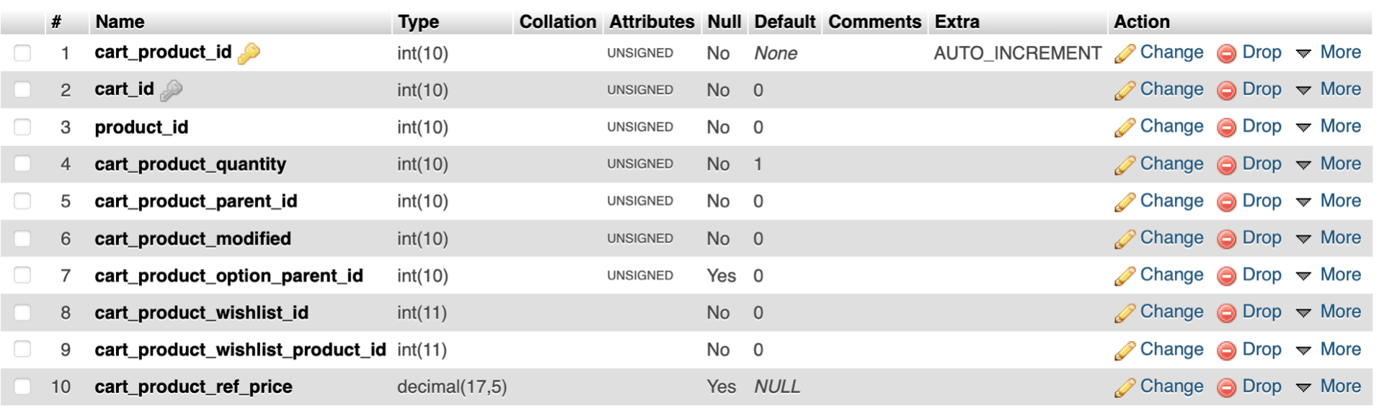Click the Change link for cart_product_id

coord(1171,53)
